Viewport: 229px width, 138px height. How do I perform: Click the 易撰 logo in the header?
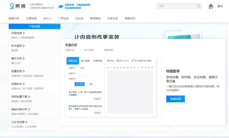[x=17, y=6]
